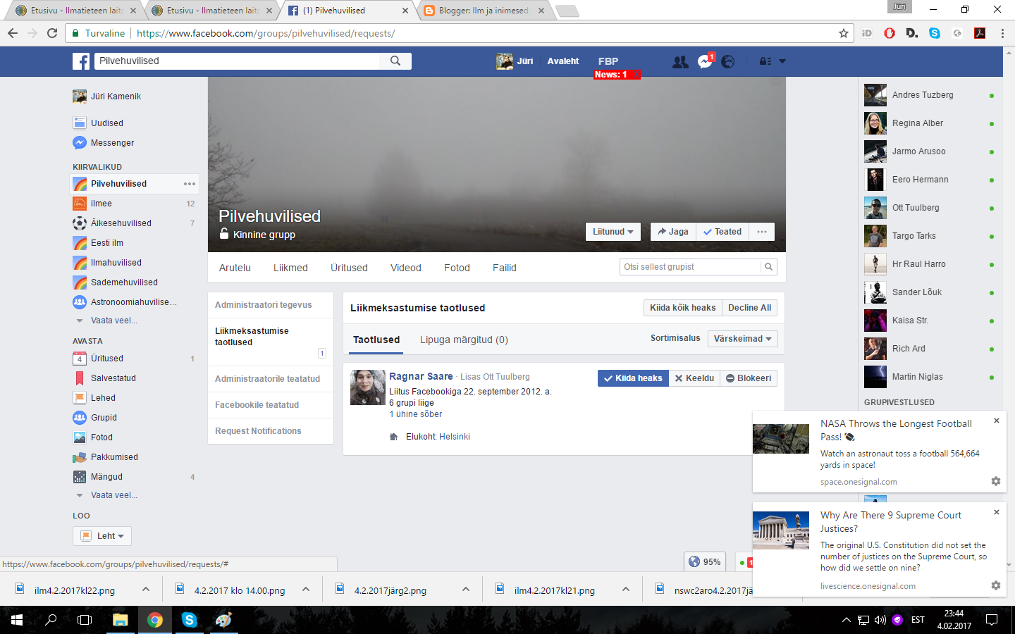Viewport: 1015px width, 634px height.
Task: Open Ilmahuvilised group shortcut
Action: pyautogui.click(x=116, y=263)
